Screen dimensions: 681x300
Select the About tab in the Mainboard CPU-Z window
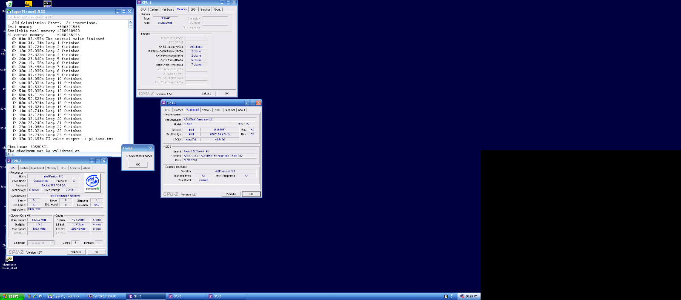(x=242, y=110)
